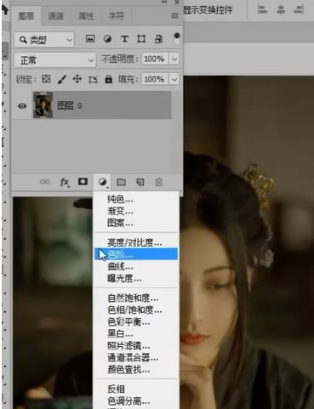Switch to the 字符 tab
The image size is (314, 409).
[x=116, y=16]
